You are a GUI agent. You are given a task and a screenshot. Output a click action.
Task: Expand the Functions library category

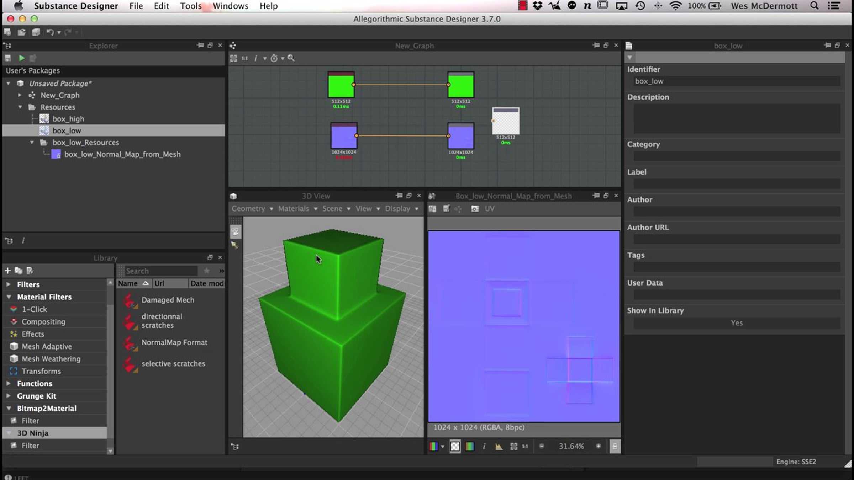pyautogui.click(x=9, y=384)
